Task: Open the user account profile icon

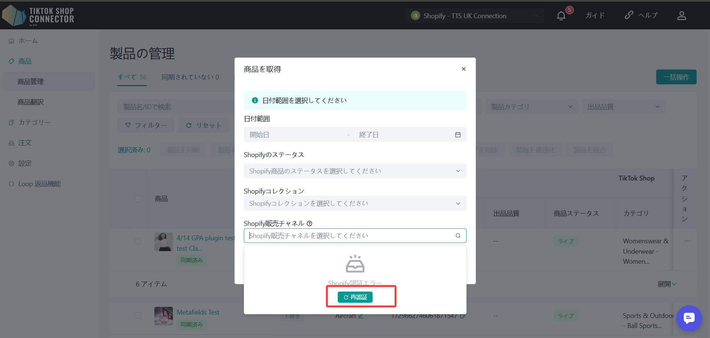Action: coord(681,16)
